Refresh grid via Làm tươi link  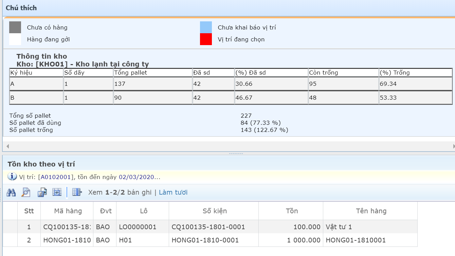[173, 193]
